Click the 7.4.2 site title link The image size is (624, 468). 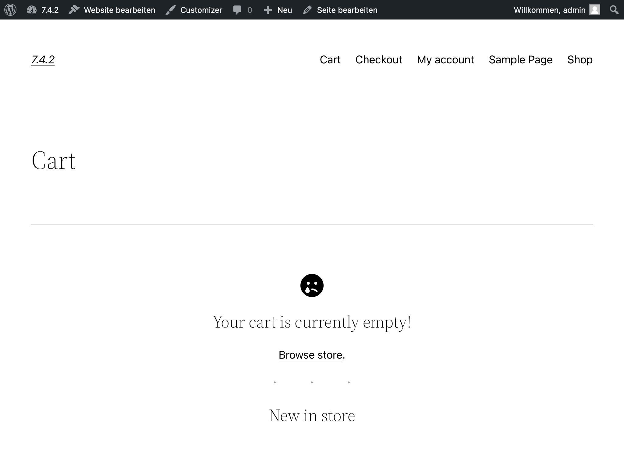tap(43, 60)
